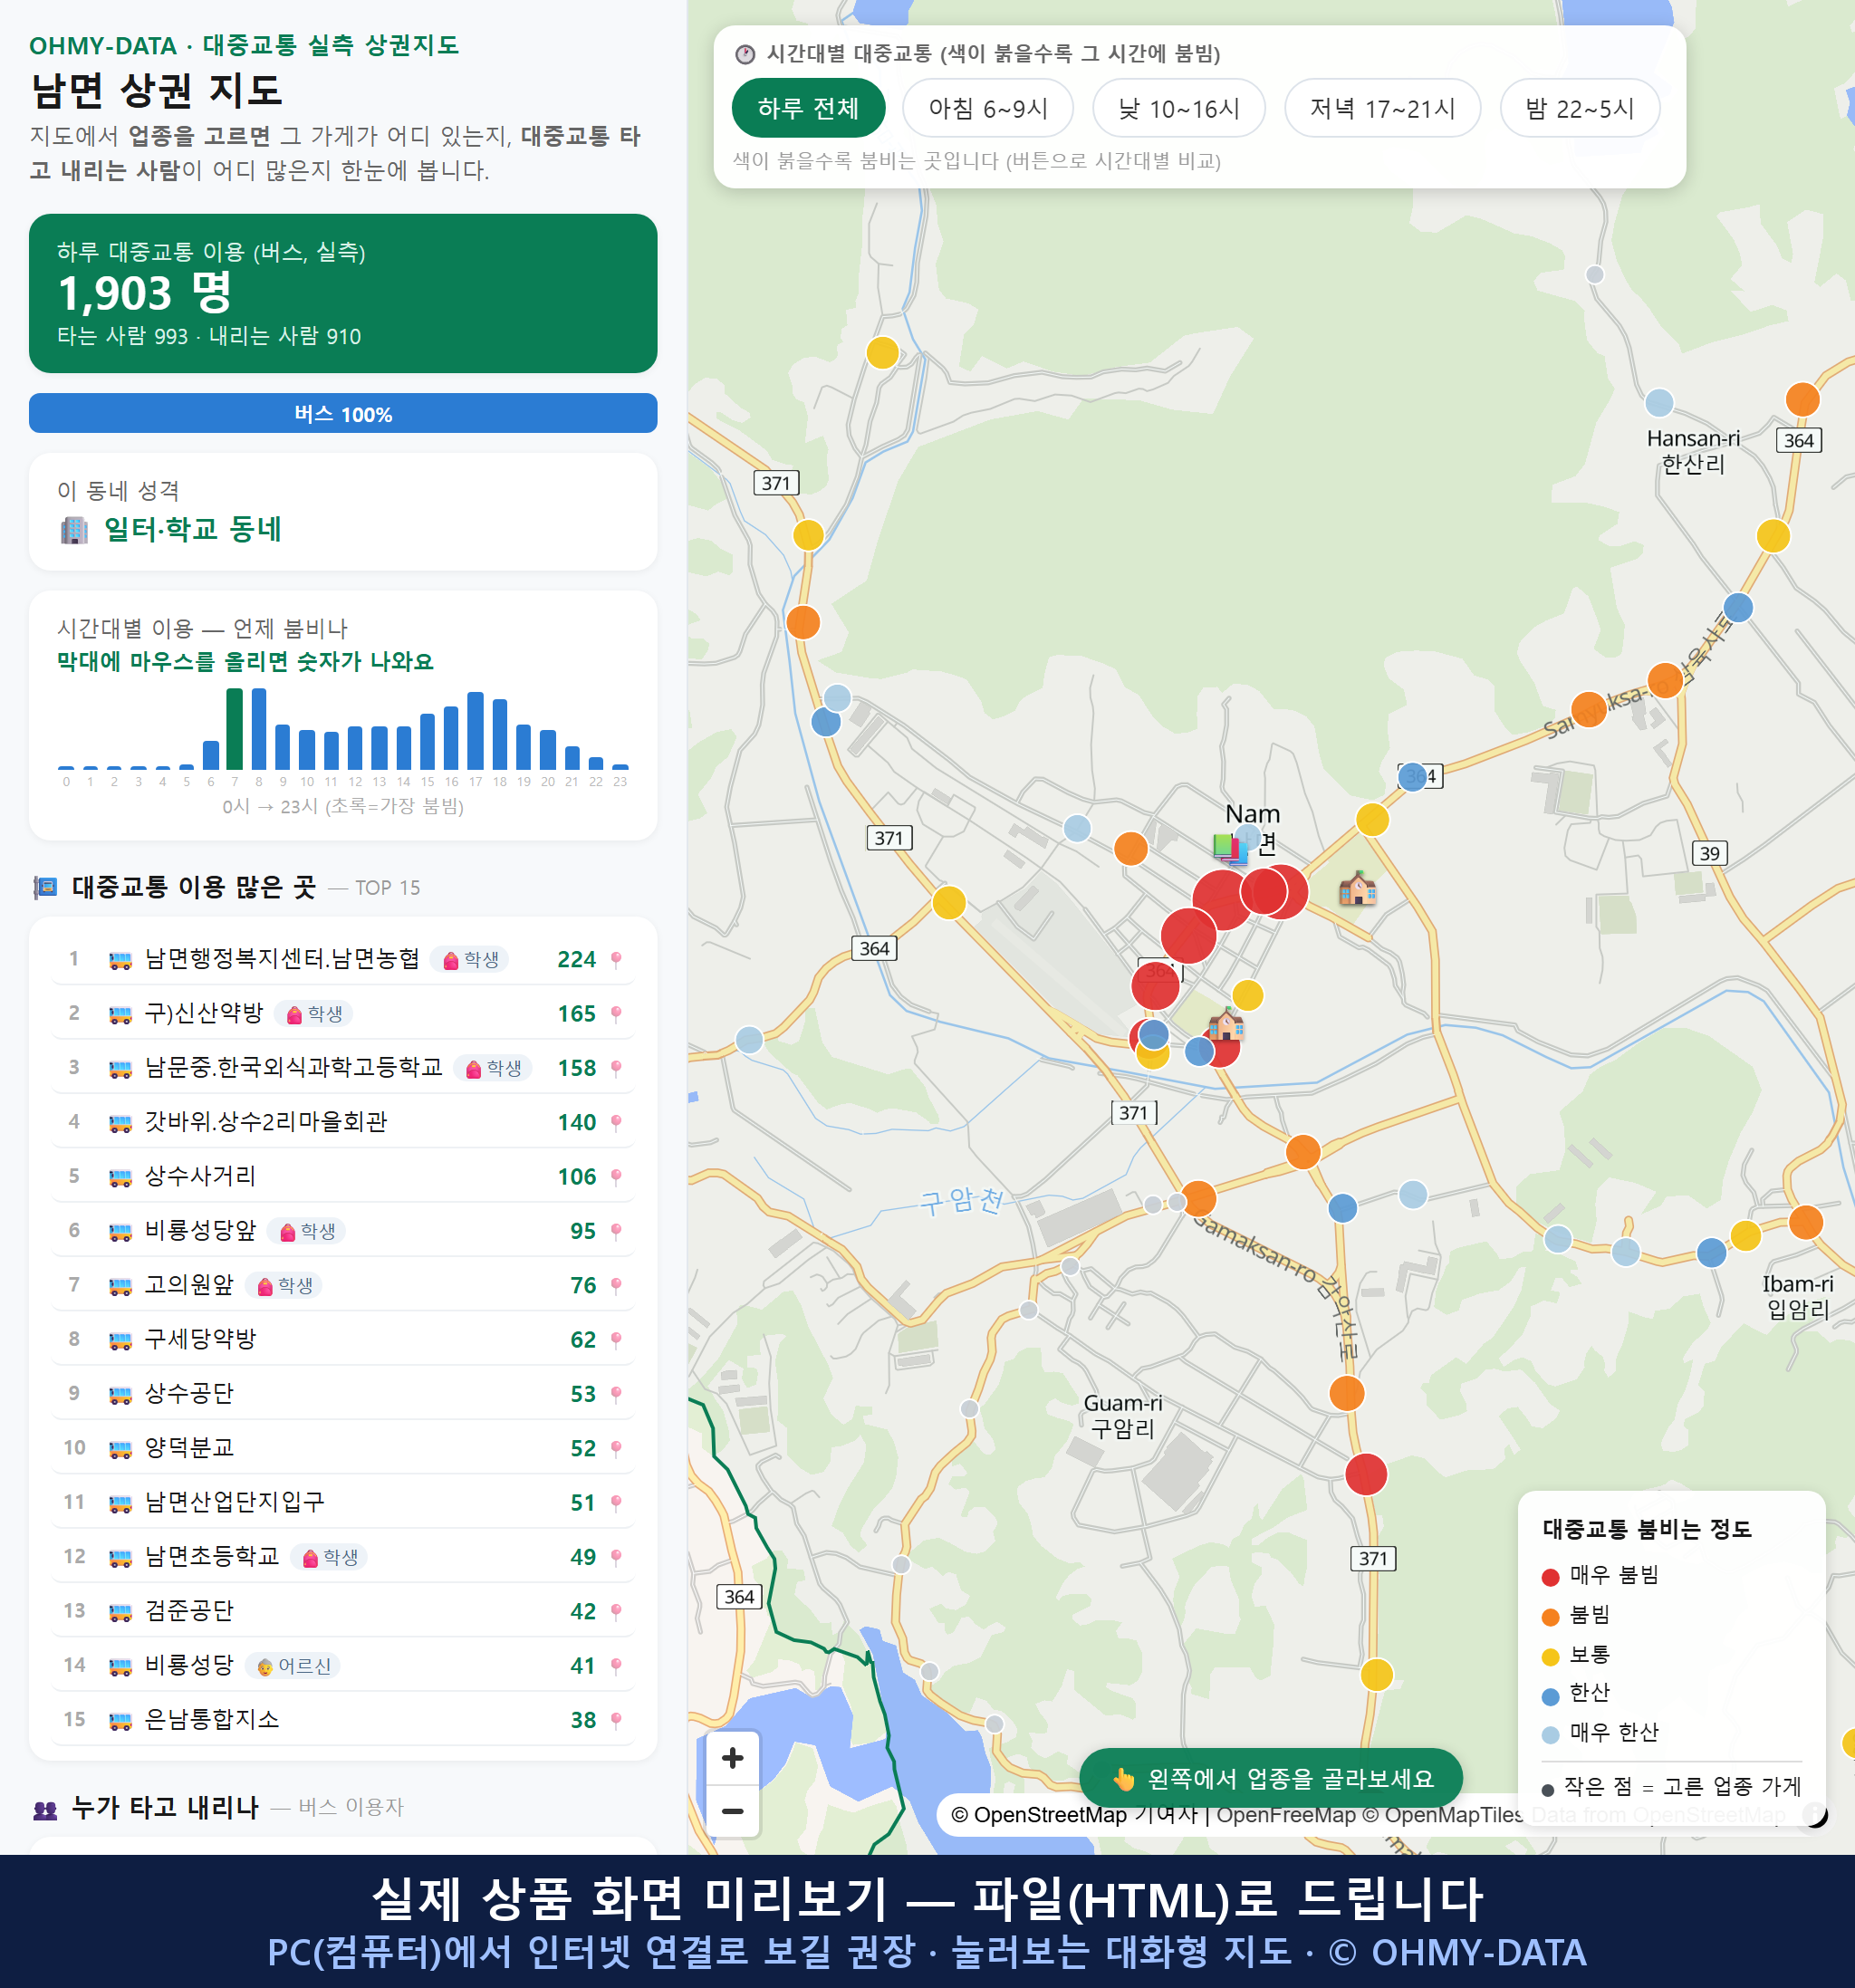Click the building icon beside 일터·학교 동네
Screen dimensions: 1855x1988
tap(74, 529)
